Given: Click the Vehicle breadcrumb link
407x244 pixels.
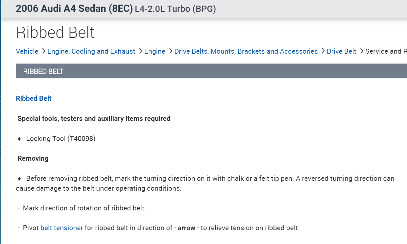Looking at the screenshot, I should (x=27, y=51).
